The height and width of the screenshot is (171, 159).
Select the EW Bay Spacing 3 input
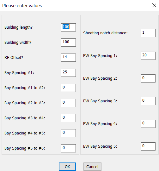[148, 101]
